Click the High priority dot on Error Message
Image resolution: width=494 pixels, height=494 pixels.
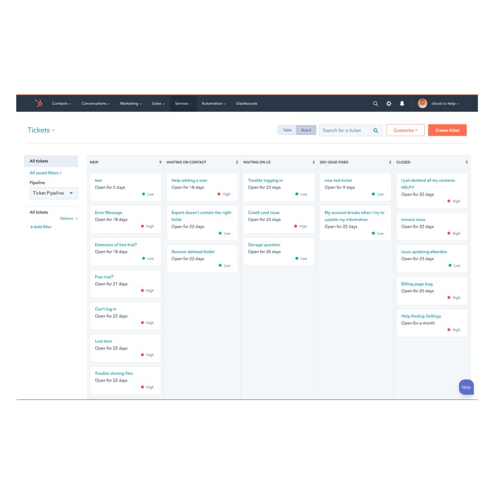point(142,226)
